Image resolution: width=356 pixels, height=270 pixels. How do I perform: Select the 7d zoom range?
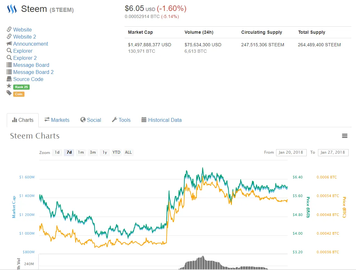(69, 152)
